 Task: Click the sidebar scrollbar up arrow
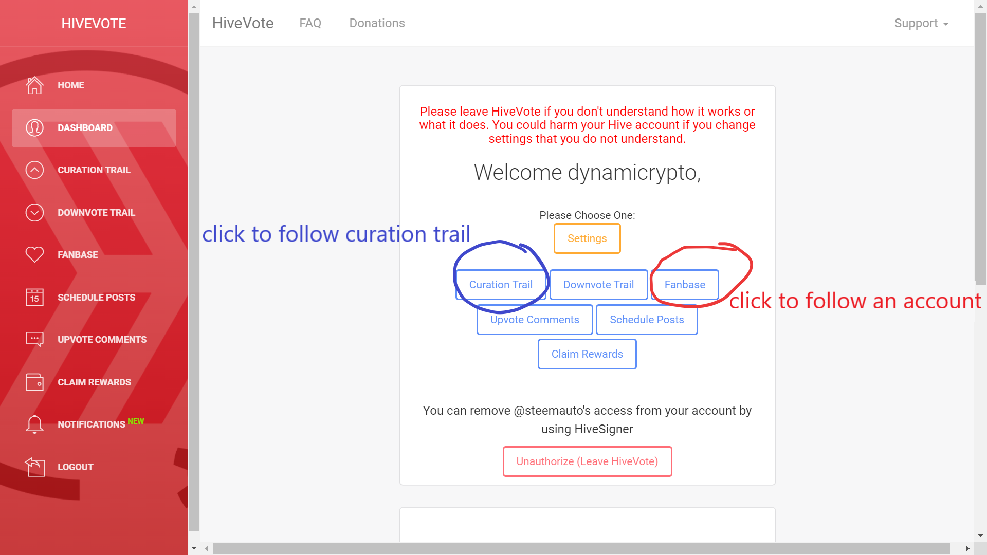(x=194, y=7)
